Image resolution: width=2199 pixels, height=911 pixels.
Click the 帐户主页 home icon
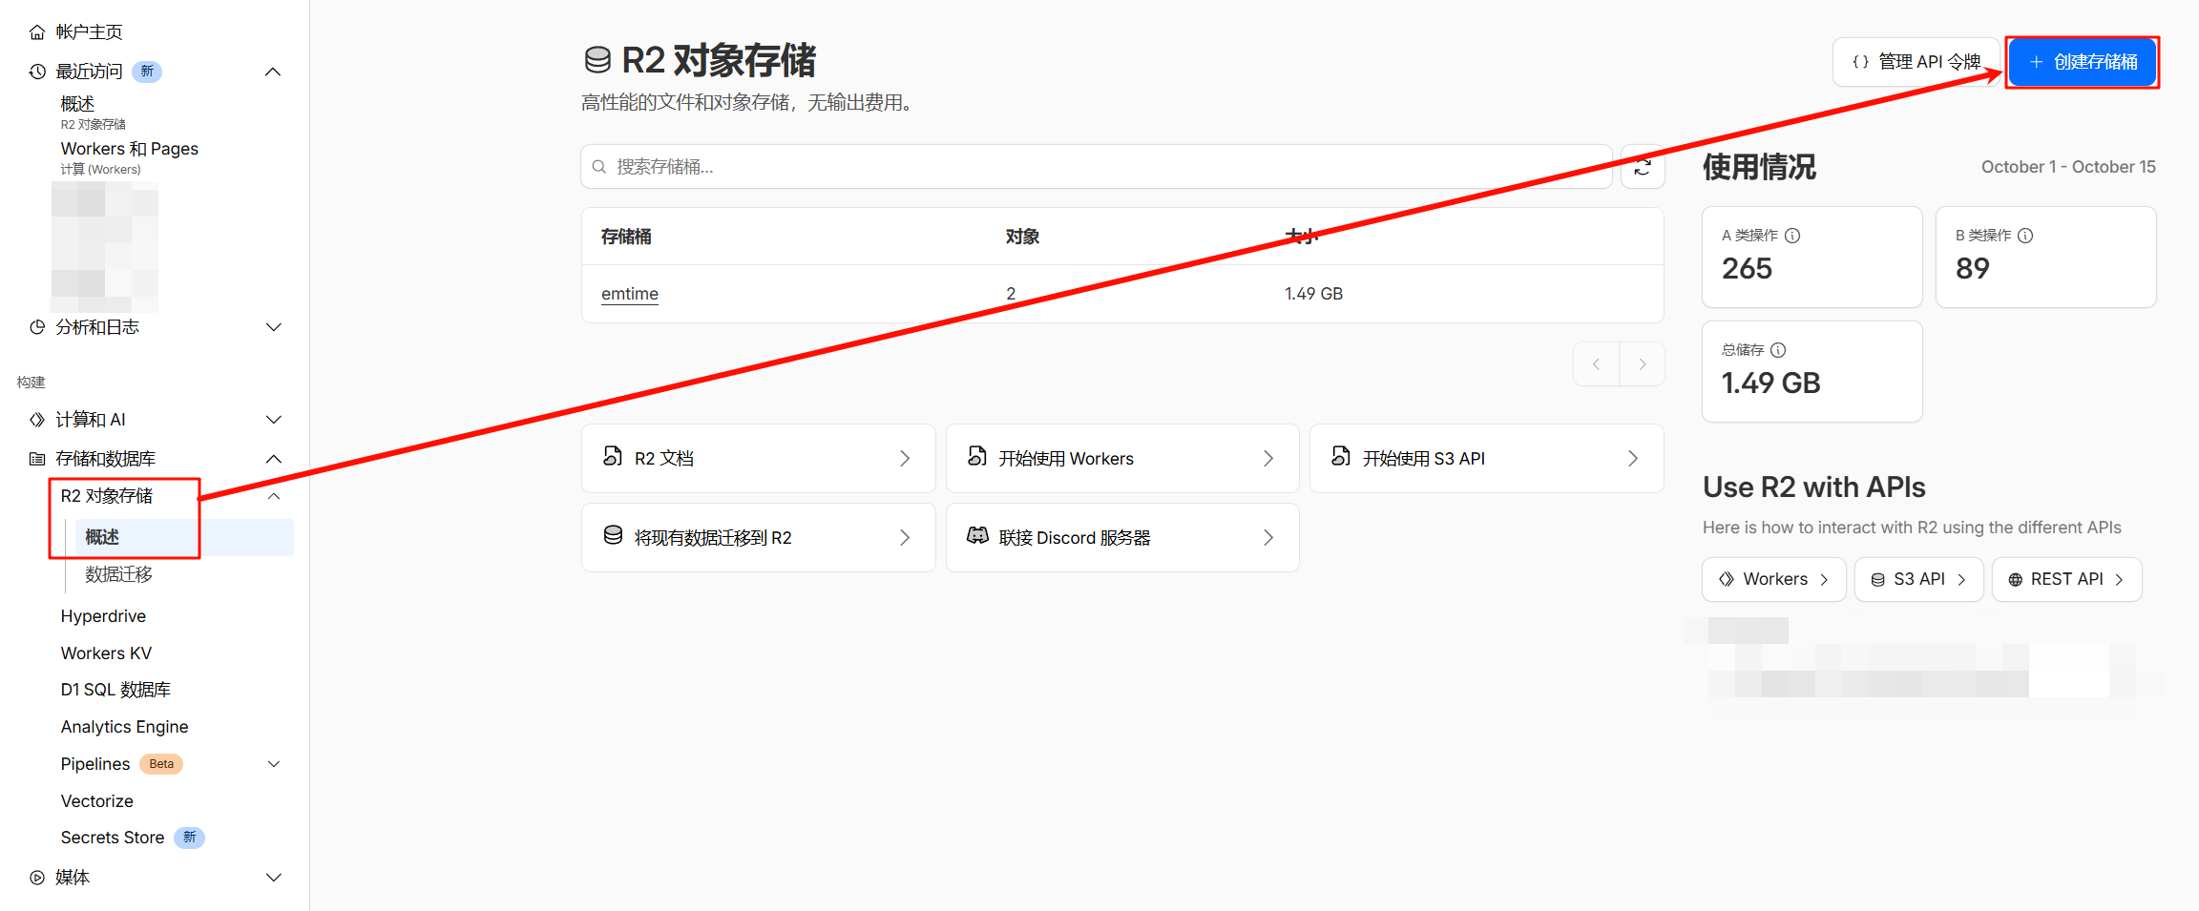click(37, 32)
